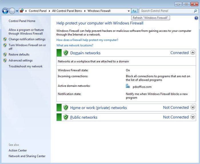Open Restore defaults
The height and width of the screenshot is (164, 200).
[x=19, y=54]
